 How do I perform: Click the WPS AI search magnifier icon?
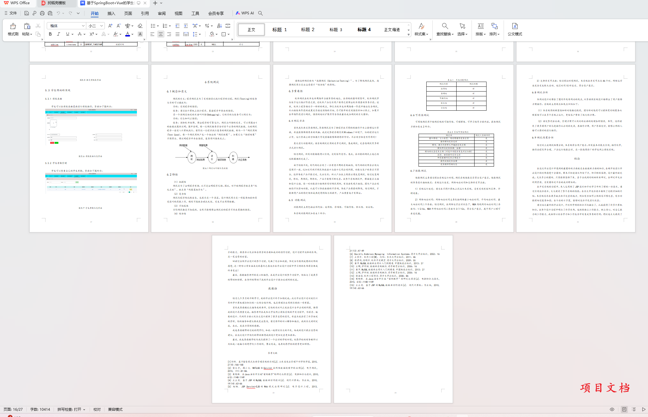(x=260, y=13)
